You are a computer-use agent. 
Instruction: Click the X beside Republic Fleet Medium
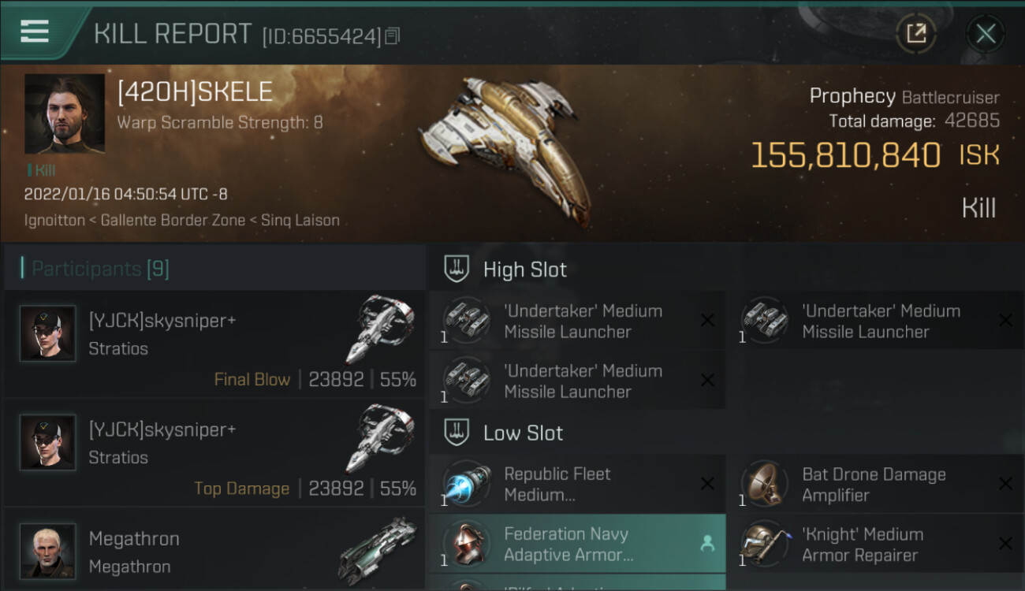point(707,484)
